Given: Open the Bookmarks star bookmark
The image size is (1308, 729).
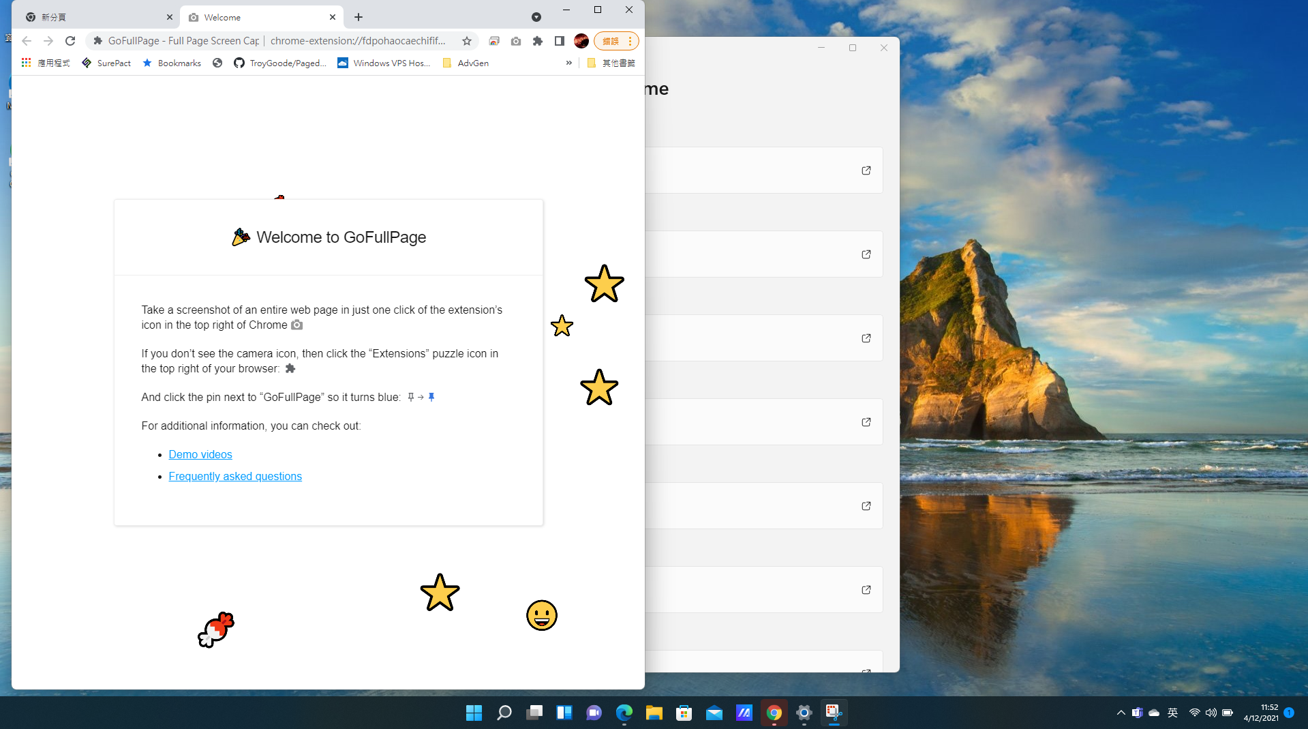Looking at the screenshot, I should (172, 63).
